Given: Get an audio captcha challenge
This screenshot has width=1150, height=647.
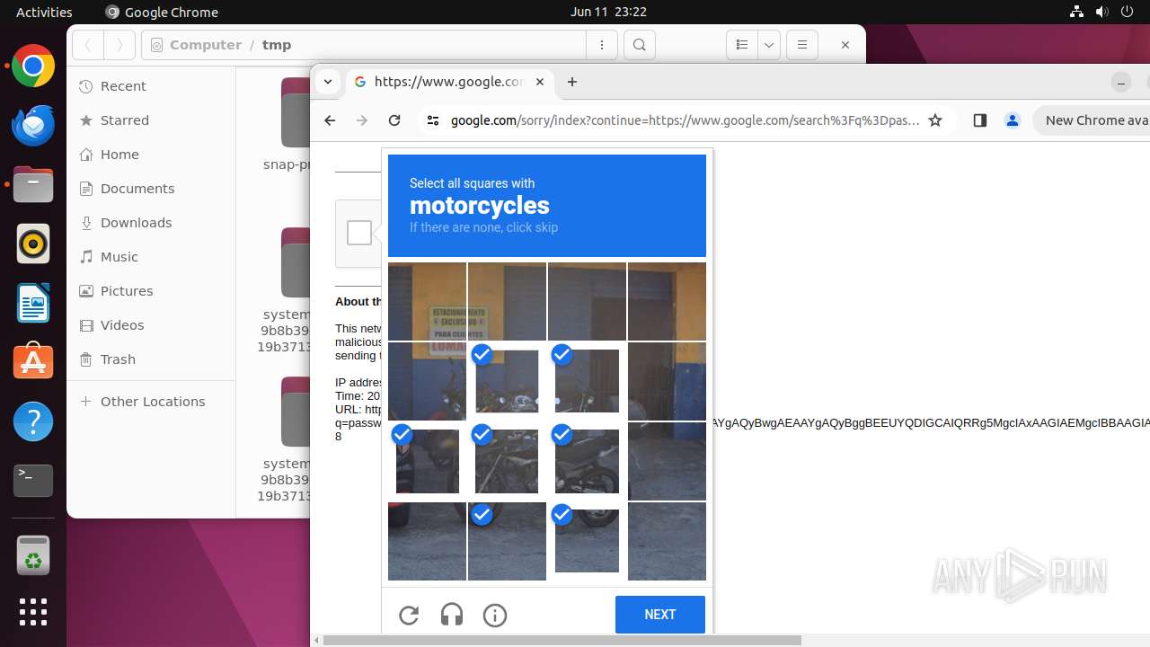Looking at the screenshot, I should coord(452,615).
